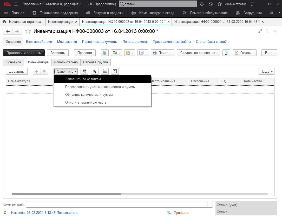Add document to favorites with star
The image size is (282, 218).
[28, 31]
